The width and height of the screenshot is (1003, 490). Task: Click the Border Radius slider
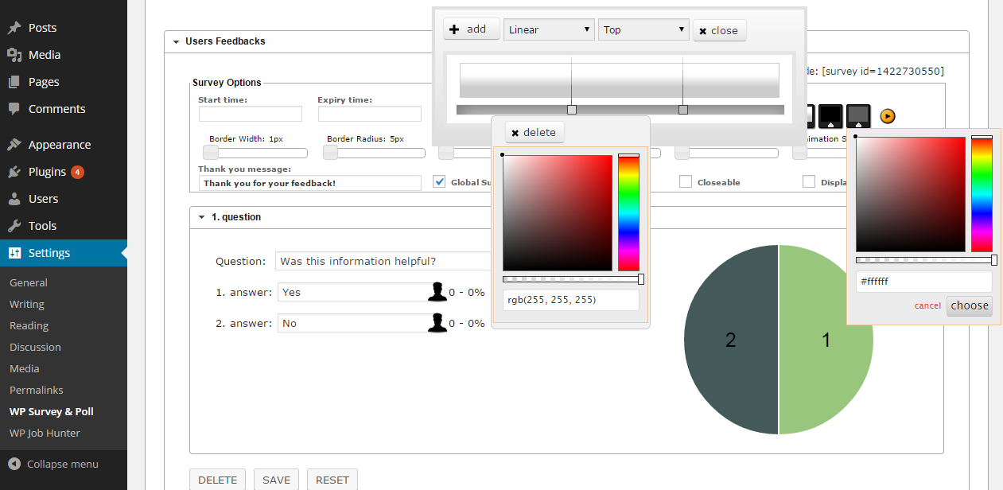(x=374, y=153)
